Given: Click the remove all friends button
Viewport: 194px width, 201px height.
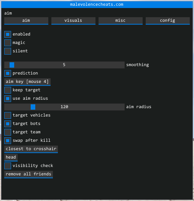Looking at the screenshot, I should click(28, 174).
